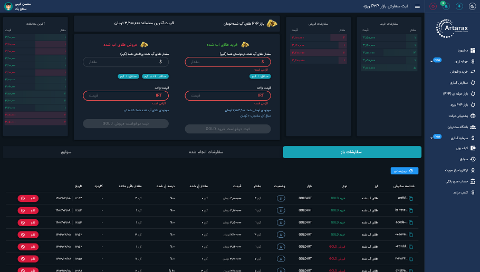Click last trade price 3,200,000 toman text
The height and width of the screenshot is (272, 480).
[144, 23]
